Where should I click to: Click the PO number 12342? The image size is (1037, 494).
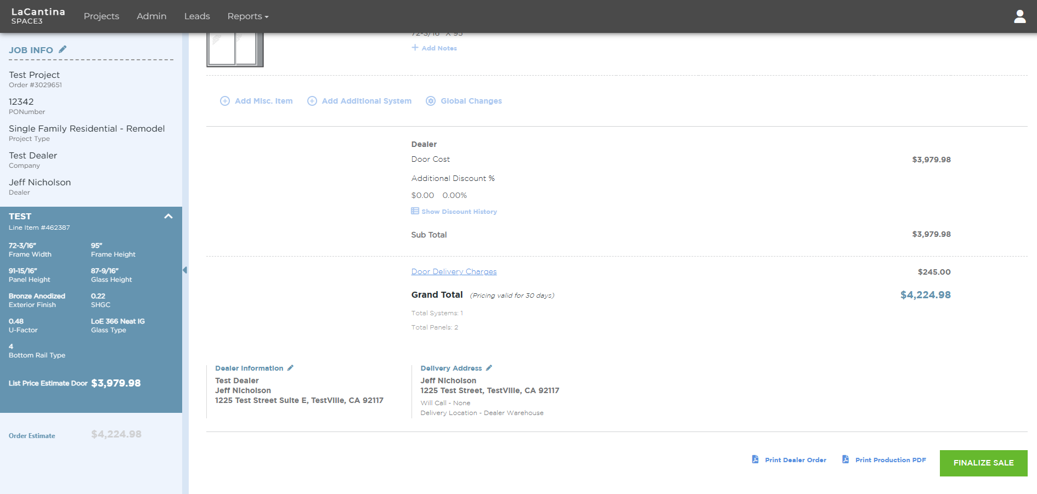pos(21,101)
